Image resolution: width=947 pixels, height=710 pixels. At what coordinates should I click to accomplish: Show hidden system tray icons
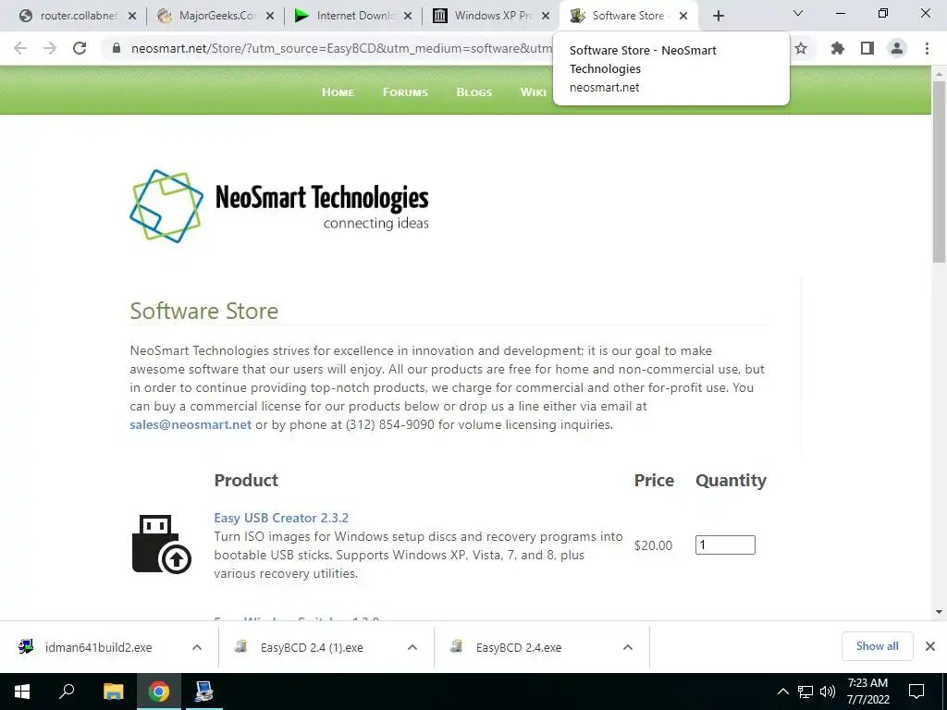click(x=782, y=692)
